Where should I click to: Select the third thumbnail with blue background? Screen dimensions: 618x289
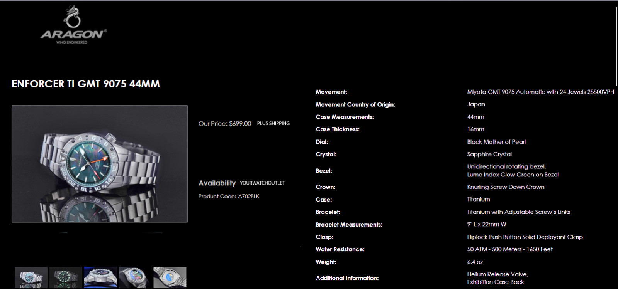pos(100,277)
